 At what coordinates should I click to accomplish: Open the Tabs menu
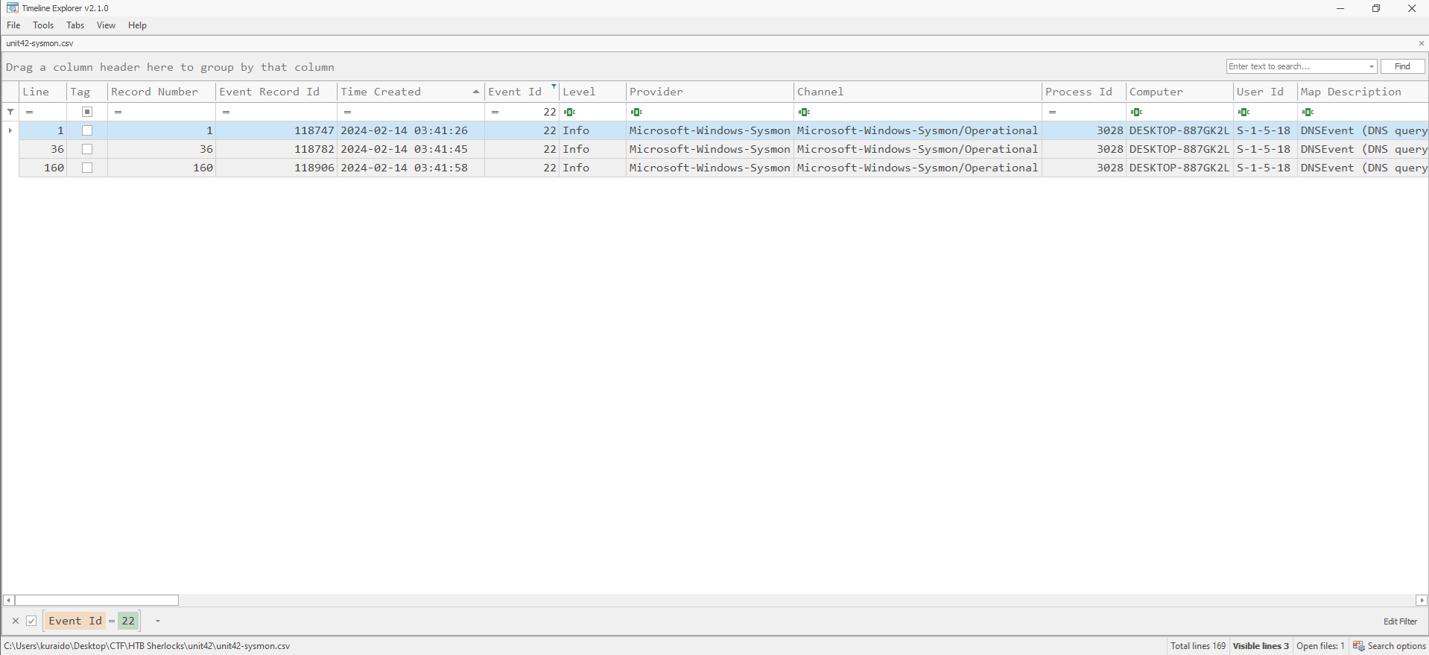click(75, 25)
